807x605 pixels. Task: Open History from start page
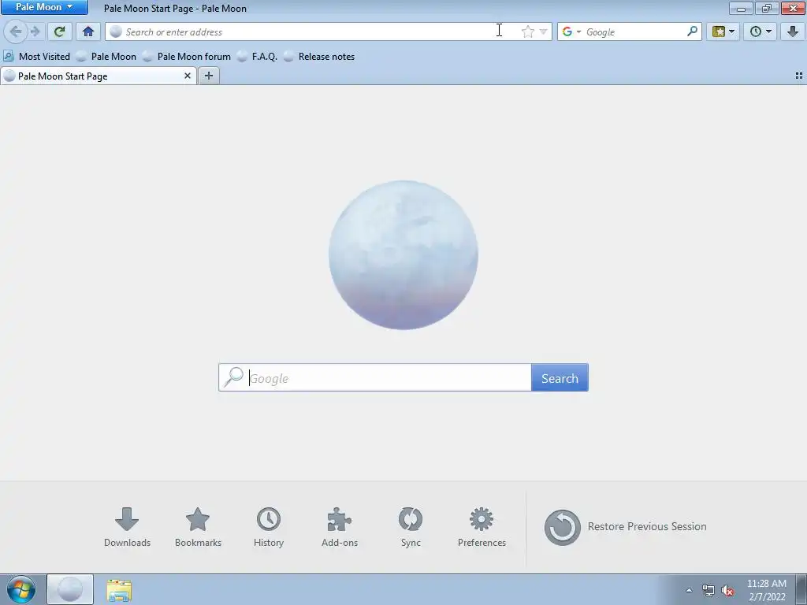click(269, 527)
